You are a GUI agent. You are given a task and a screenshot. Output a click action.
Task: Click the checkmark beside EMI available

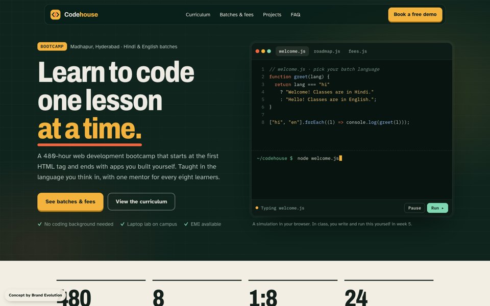coord(186,224)
